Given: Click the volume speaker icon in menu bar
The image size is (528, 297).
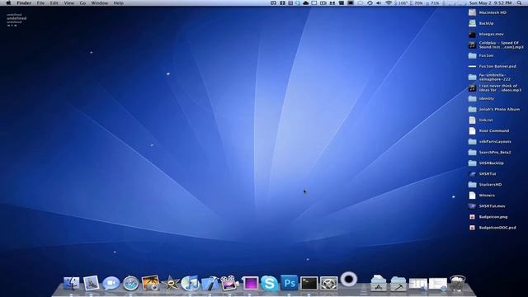Looking at the screenshot, I should [x=379, y=2].
